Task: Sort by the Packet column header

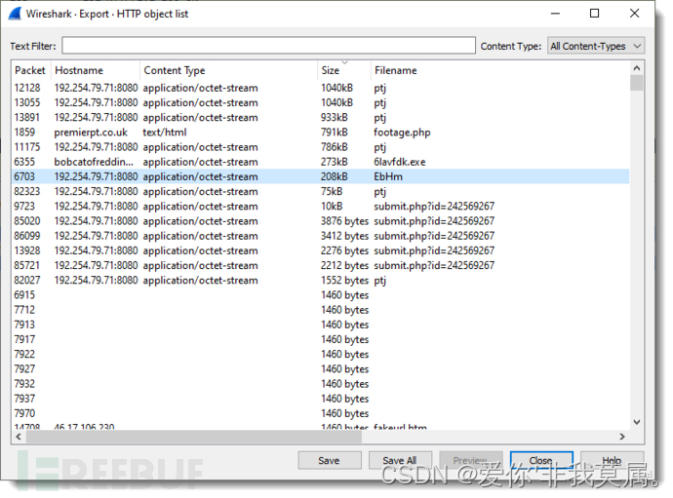Action: [x=30, y=70]
